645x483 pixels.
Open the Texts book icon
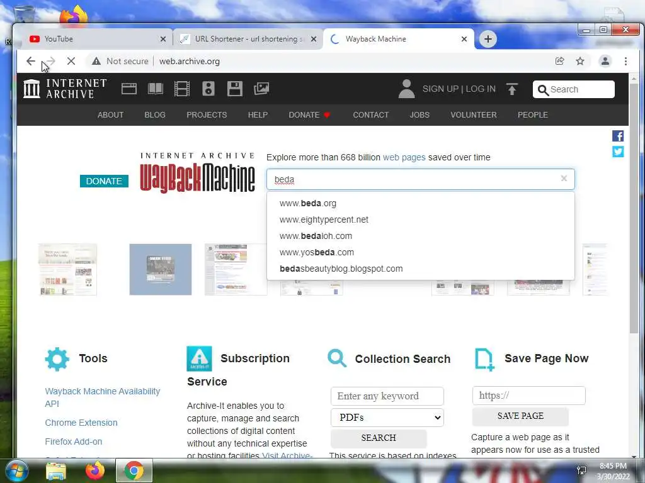156,89
